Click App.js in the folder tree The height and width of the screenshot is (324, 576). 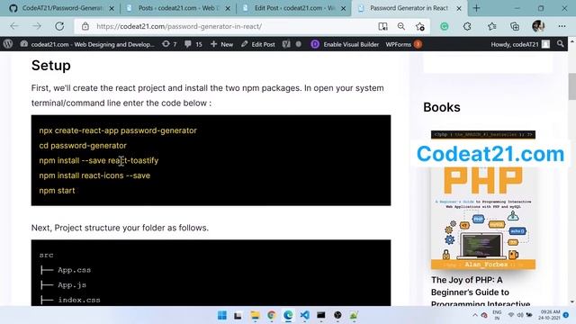72,285
